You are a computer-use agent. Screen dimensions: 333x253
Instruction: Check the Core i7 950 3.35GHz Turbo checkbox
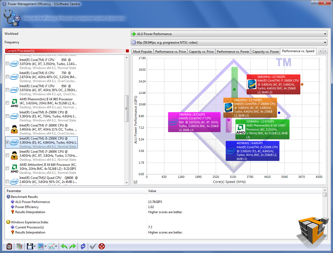coord(7,64)
